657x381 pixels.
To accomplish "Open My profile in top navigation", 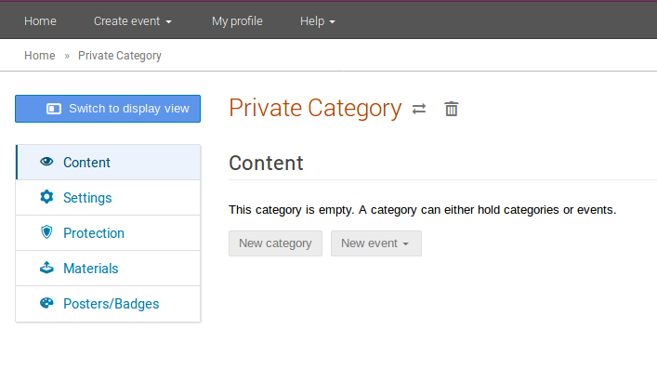I will (237, 21).
